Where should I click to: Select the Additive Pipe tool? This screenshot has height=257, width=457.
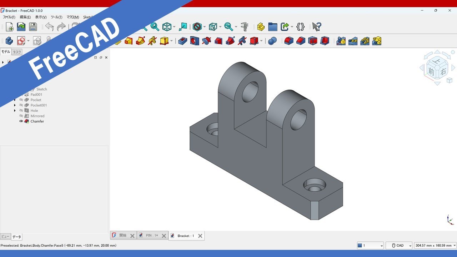coord(141,41)
